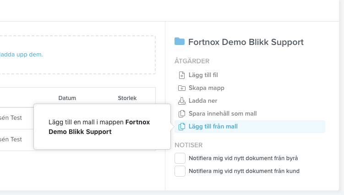
Task: Enable notification for new document från byrå
Action: (x=180, y=158)
